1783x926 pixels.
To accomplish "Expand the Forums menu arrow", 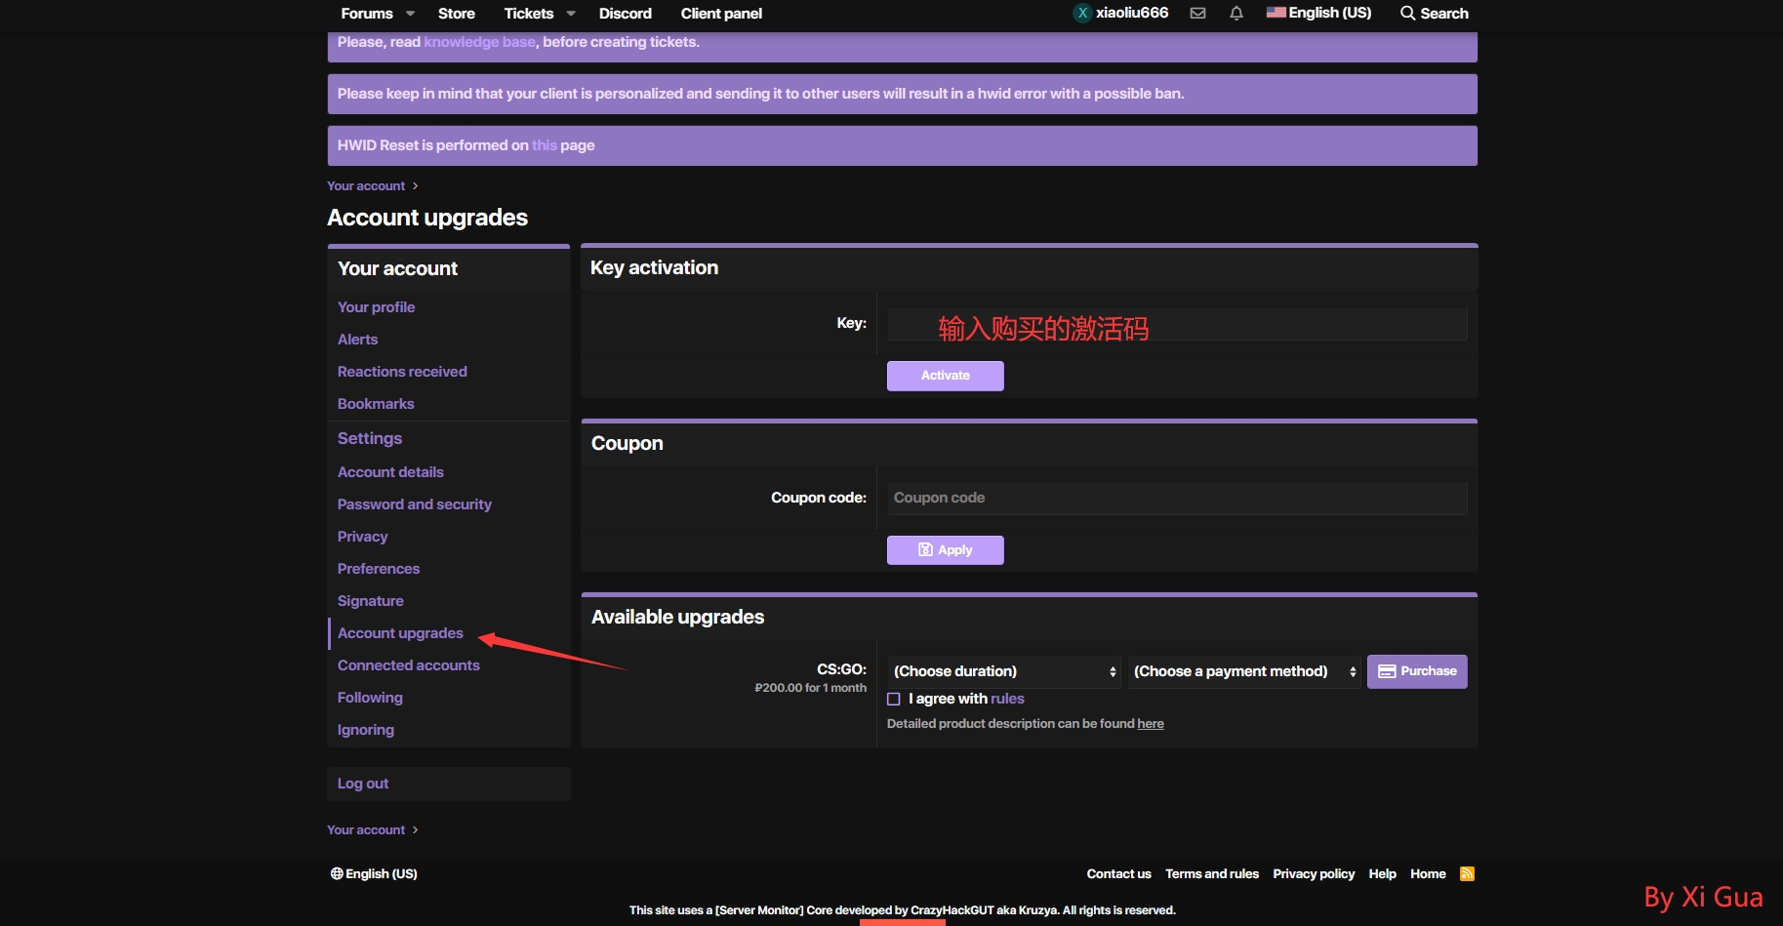I will tap(410, 14).
